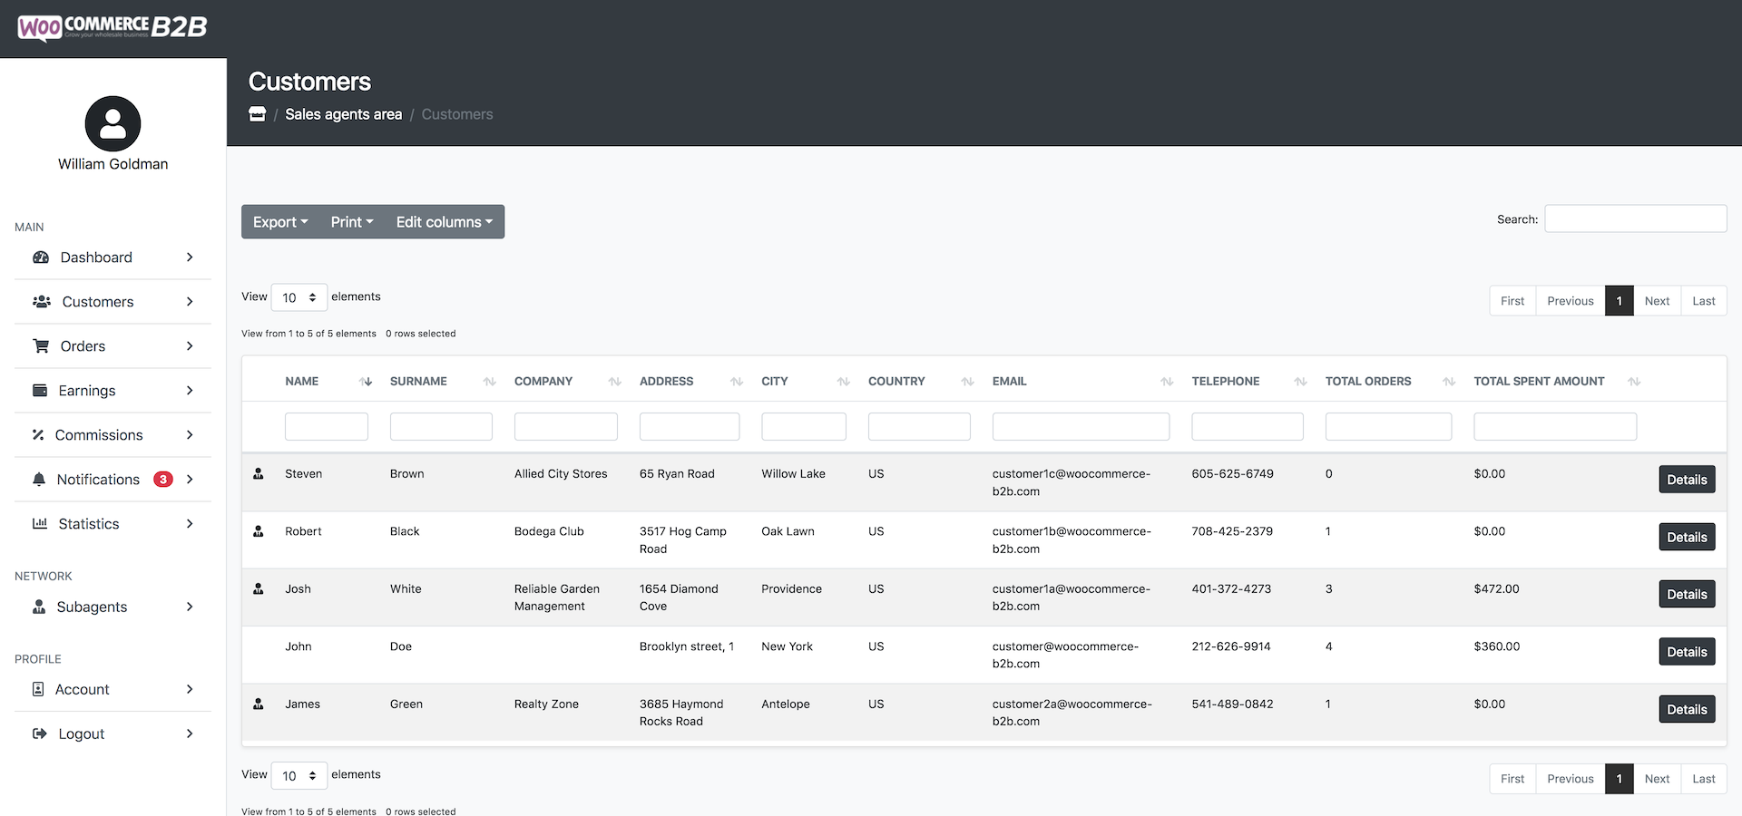This screenshot has height=816, width=1742.
Task: Click William Goldman's profile avatar icon
Action: pyautogui.click(x=113, y=124)
